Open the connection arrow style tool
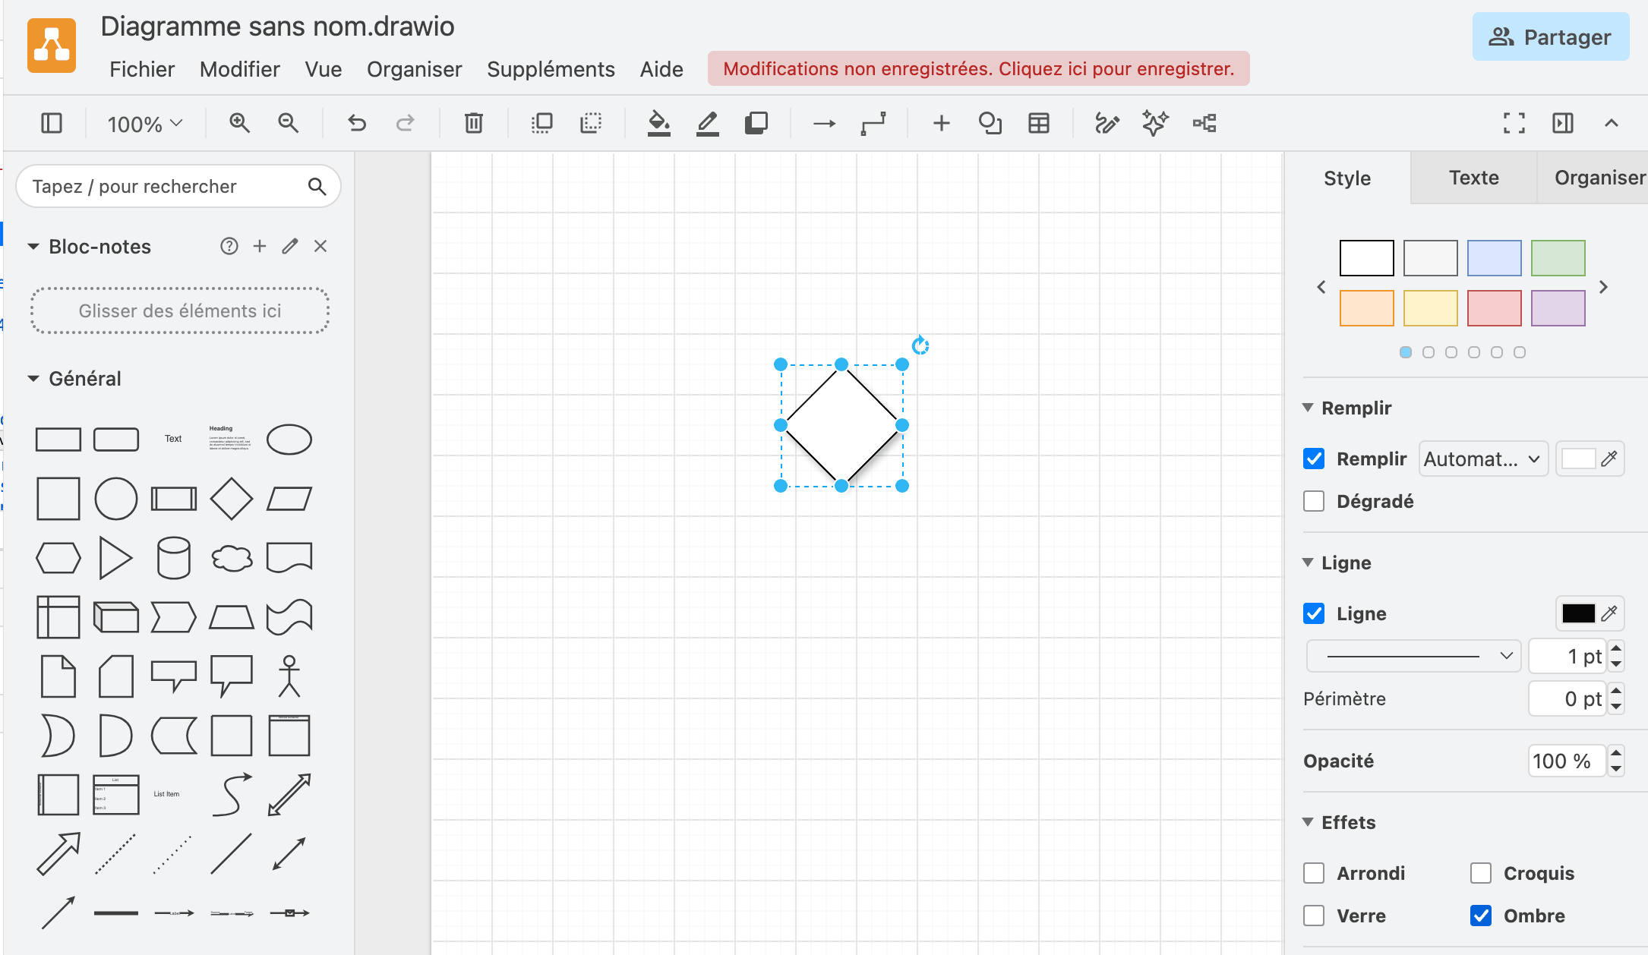The height and width of the screenshot is (955, 1648). pos(824,123)
